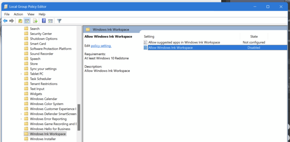Click the policy setting link

point(101,46)
